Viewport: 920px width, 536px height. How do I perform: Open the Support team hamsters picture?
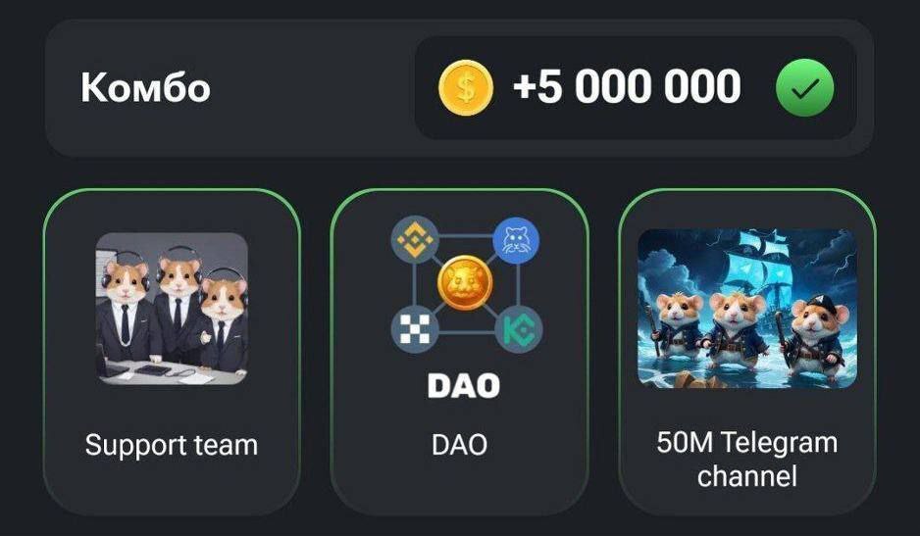point(172,309)
